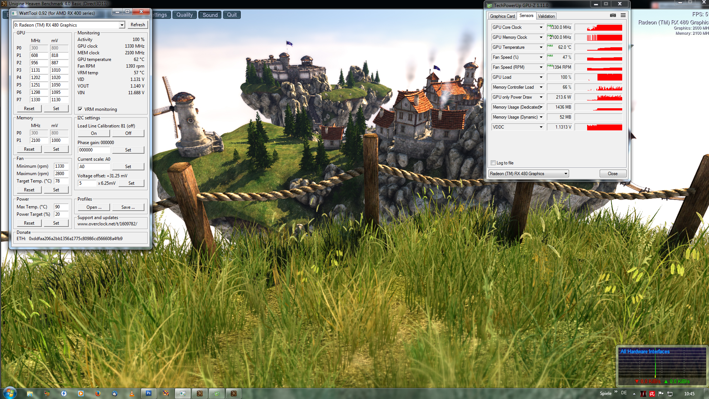Click the Avira tray icon
Image resolution: width=709 pixels, height=399 pixels.
pos(652,393)
